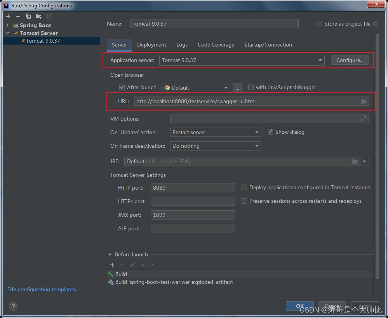388x318 pixels.
Task: Switch to the Deployment tab
Action: point(152,45)
